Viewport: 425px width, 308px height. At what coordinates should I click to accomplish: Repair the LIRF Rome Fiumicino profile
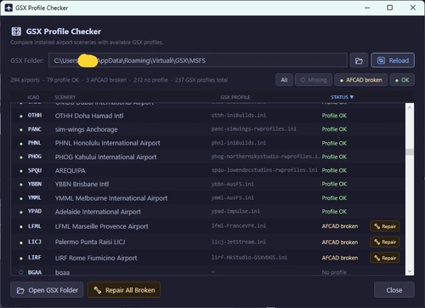[x=385, y=258]
